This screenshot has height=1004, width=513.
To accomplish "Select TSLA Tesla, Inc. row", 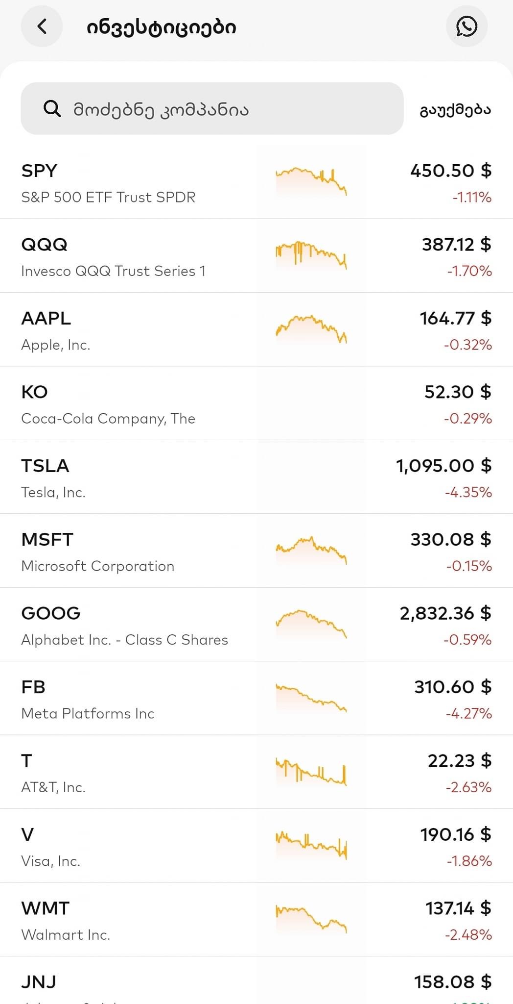I will tap(122, 478).
